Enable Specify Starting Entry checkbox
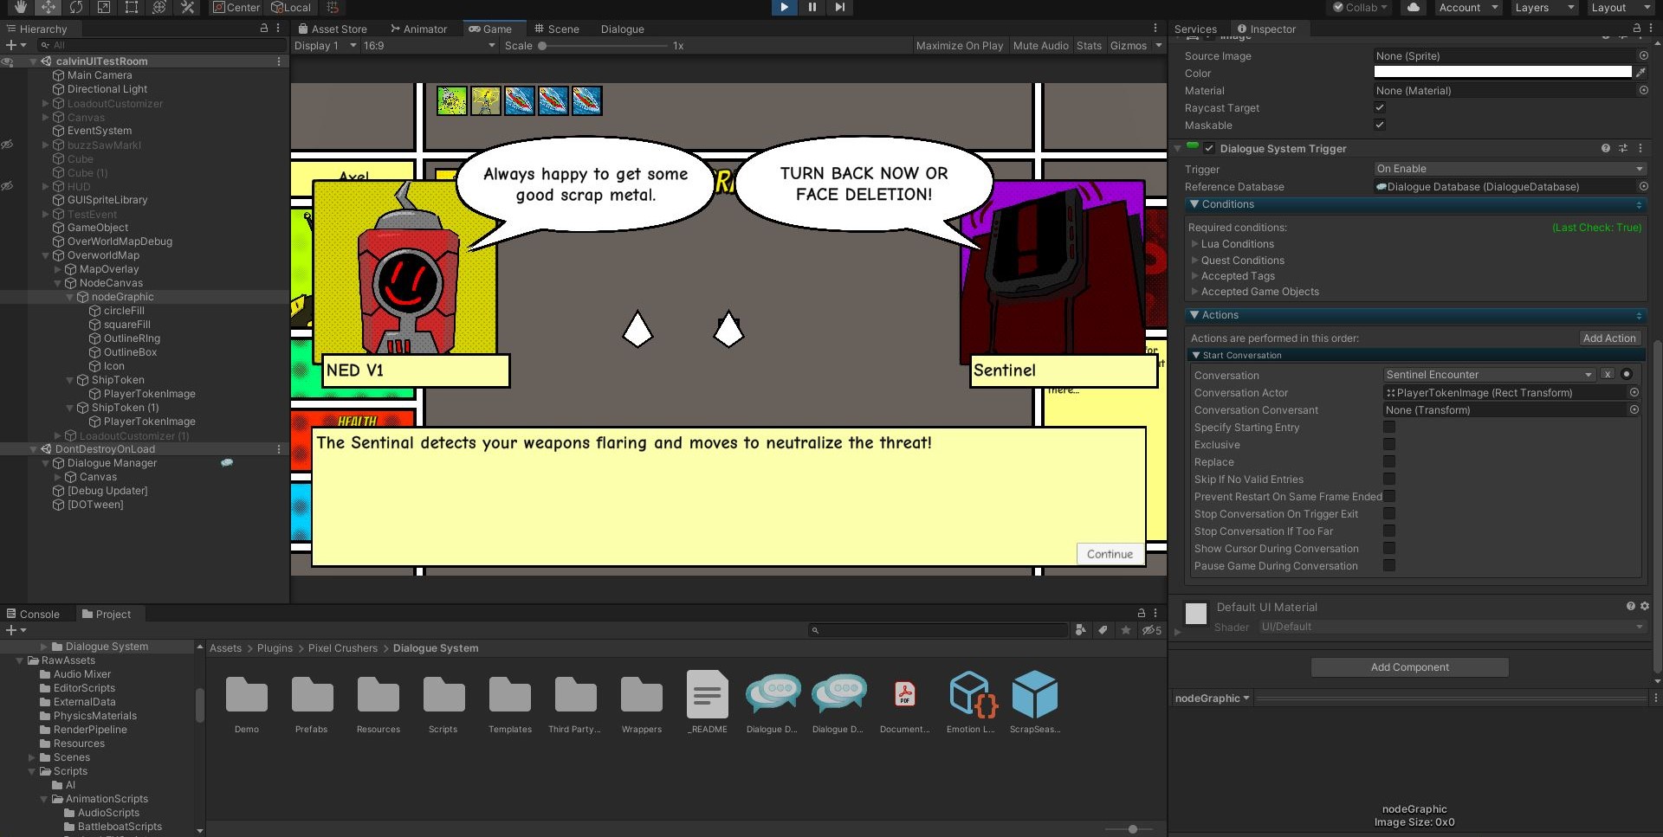Viewport: 1663px width, 837px height. click(1389, 427)
